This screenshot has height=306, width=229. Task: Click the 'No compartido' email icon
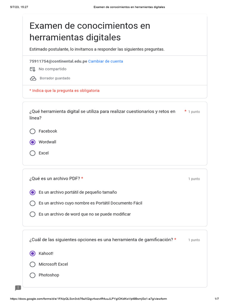pos(33,69)
